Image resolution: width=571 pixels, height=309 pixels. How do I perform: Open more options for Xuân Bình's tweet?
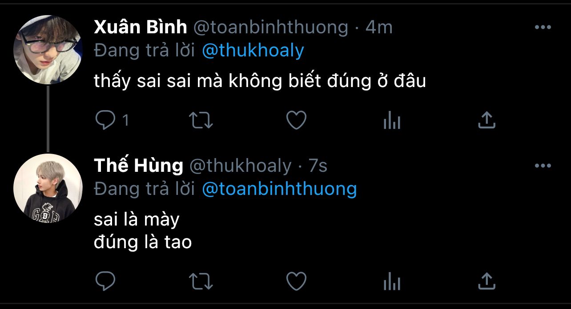coord(543,28)
